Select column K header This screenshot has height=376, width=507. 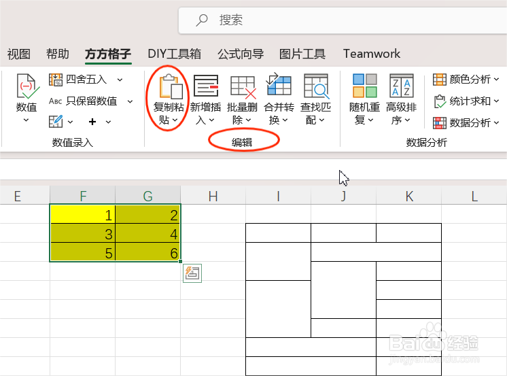click(x=408, y=196)
